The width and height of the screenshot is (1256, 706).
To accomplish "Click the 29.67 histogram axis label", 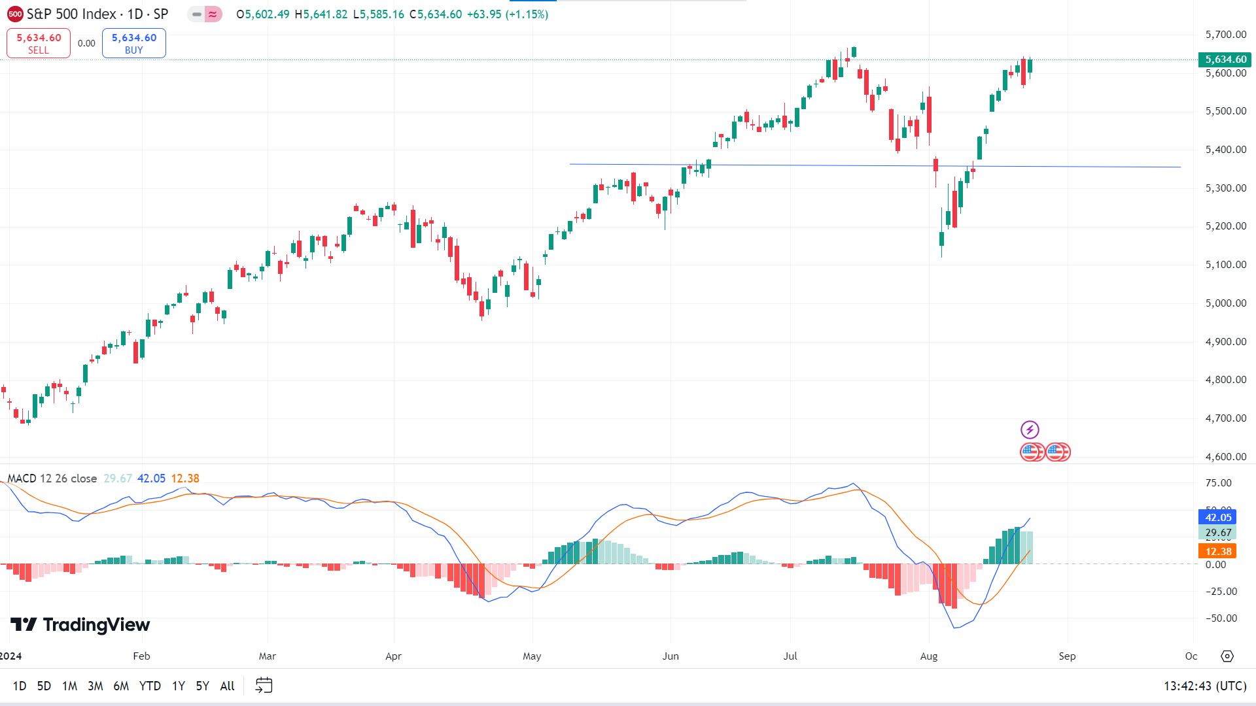I will click(x=1218, y=533).
